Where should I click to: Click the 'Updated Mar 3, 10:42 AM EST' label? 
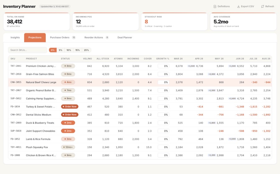click(55, 7)
